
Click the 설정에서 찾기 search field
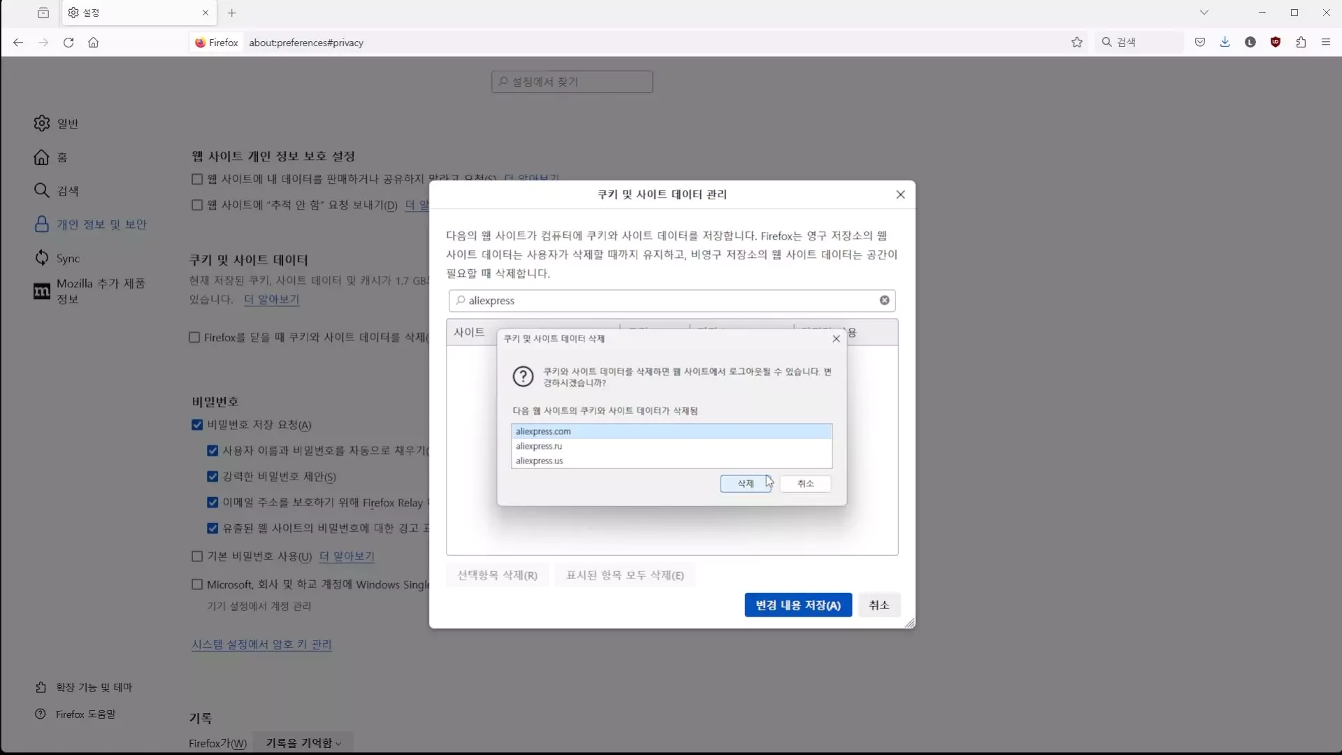tap(571, 82)
